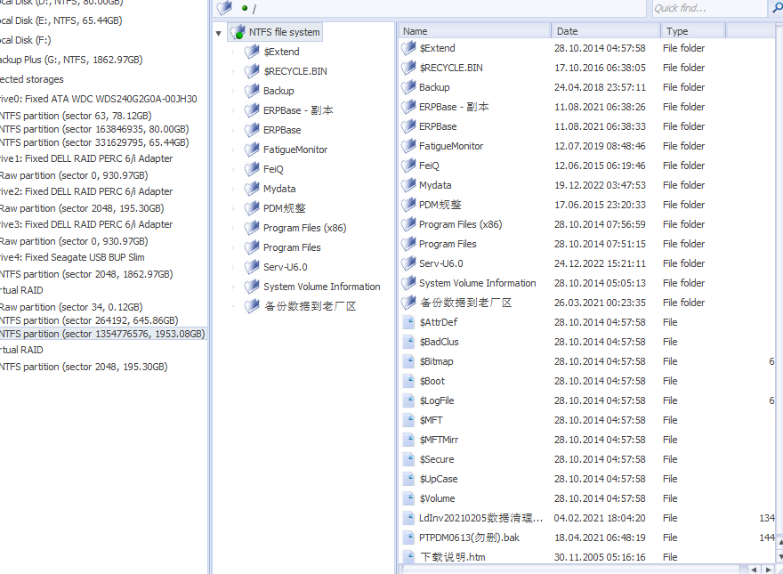Image resolution: width=783 pixels, height=574 pixels.
Task: Click the $Extend folder icon in file list
Action: point(408,48)
